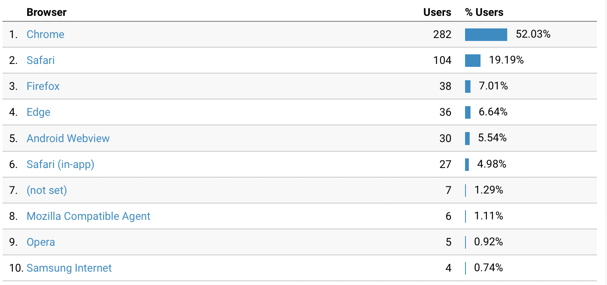Click Safari (in-app) link

(x=61, y=164)
